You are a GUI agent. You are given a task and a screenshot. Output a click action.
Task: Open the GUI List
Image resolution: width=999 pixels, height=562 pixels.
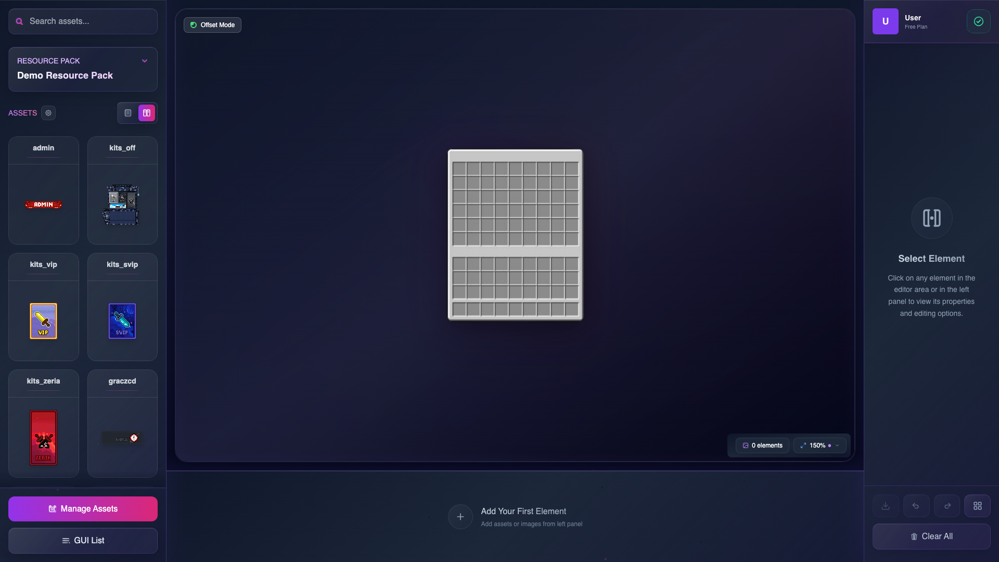83,541
